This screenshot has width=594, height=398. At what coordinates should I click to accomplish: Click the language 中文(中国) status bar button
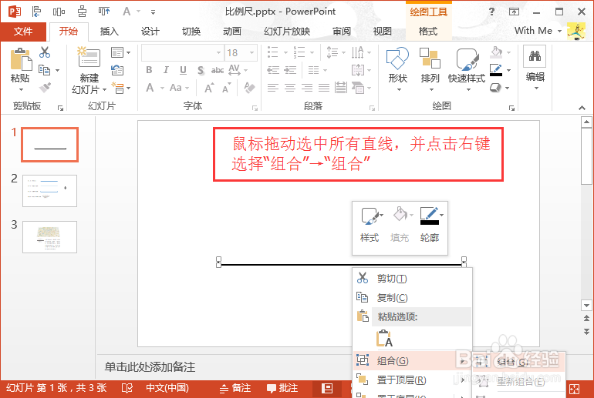point(167,388)
